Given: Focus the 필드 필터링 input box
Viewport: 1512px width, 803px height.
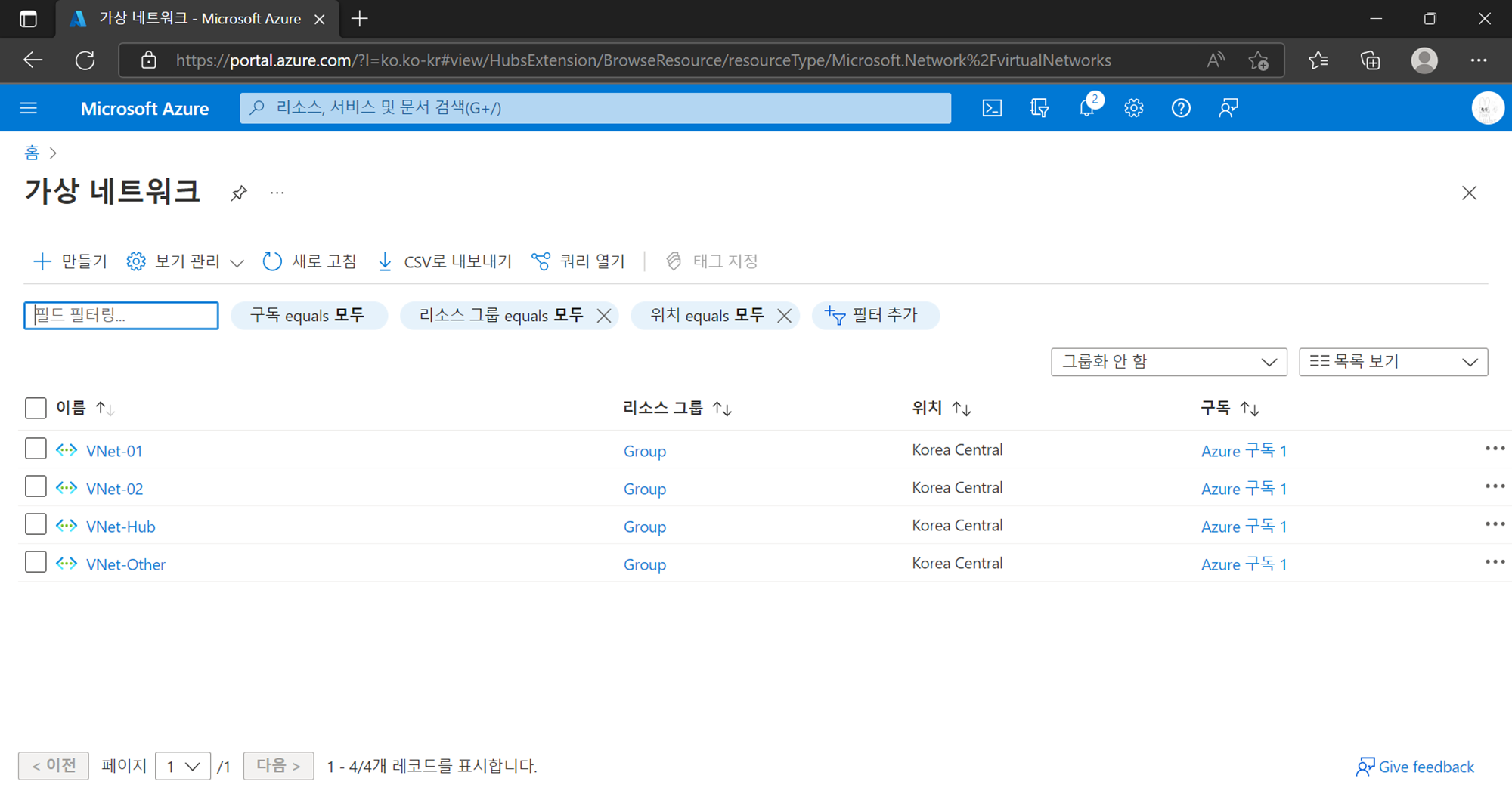Looking at the screenshot, I should [x=121, y=316].
